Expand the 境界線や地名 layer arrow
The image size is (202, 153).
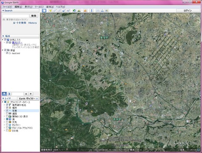4,105
